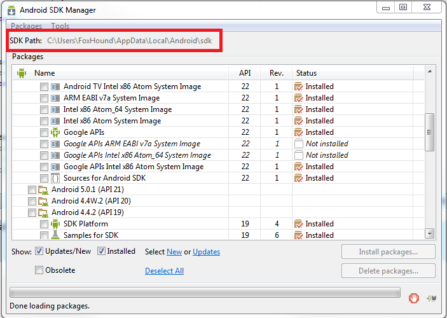Toggle the Updates/New show checkbox
Image resolution: width=447 pixels, height=318 pixels.
[x=39, y=251]
